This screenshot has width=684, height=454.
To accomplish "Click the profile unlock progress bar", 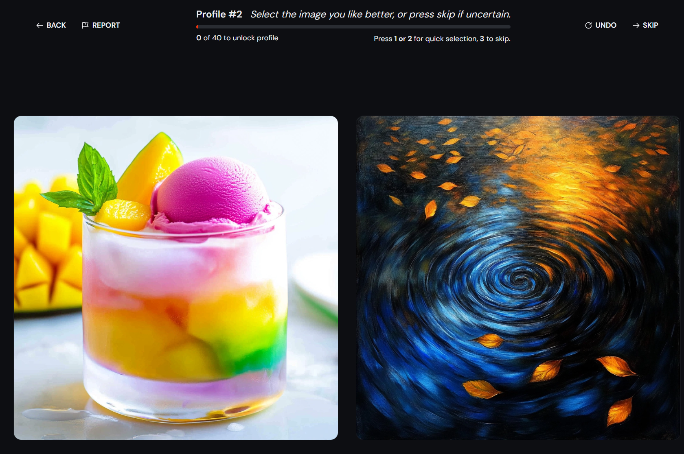I will coord(353,27).
